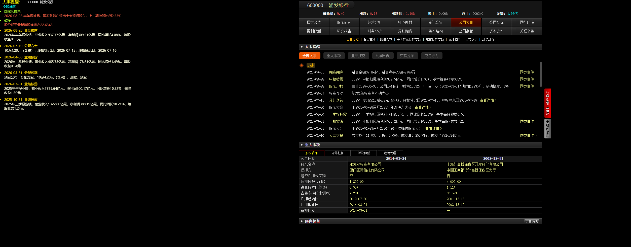The width and height of the screenshot is (631, 247).
Task: Expand the 限售解禁 section triangle
Action: point(302,221)
